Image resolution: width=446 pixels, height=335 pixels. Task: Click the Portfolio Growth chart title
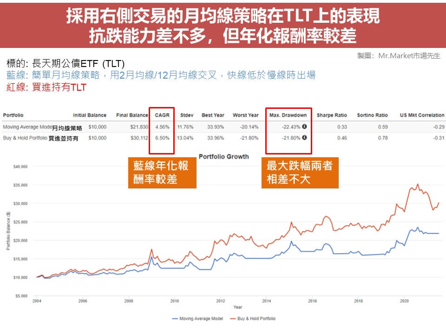coord(223,156)
